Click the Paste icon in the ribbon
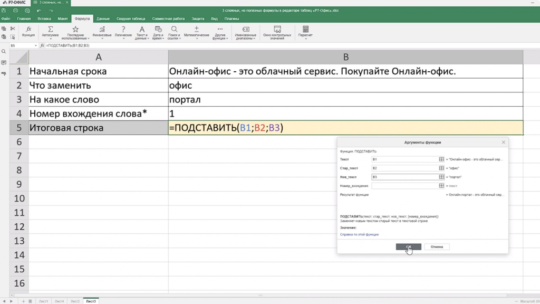Viewport: 540px width, 304px height. coord(4,37)
